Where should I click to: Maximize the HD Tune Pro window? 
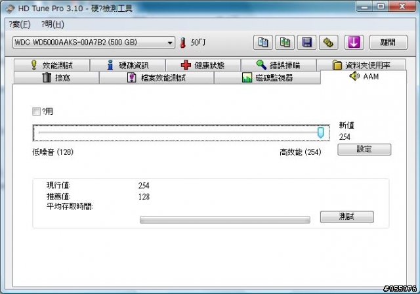(381, 7)
